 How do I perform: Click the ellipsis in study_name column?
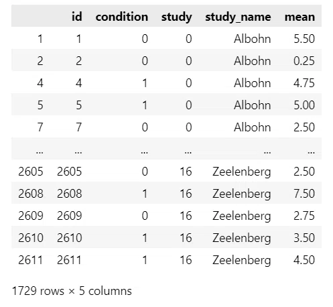pos(267,152)
